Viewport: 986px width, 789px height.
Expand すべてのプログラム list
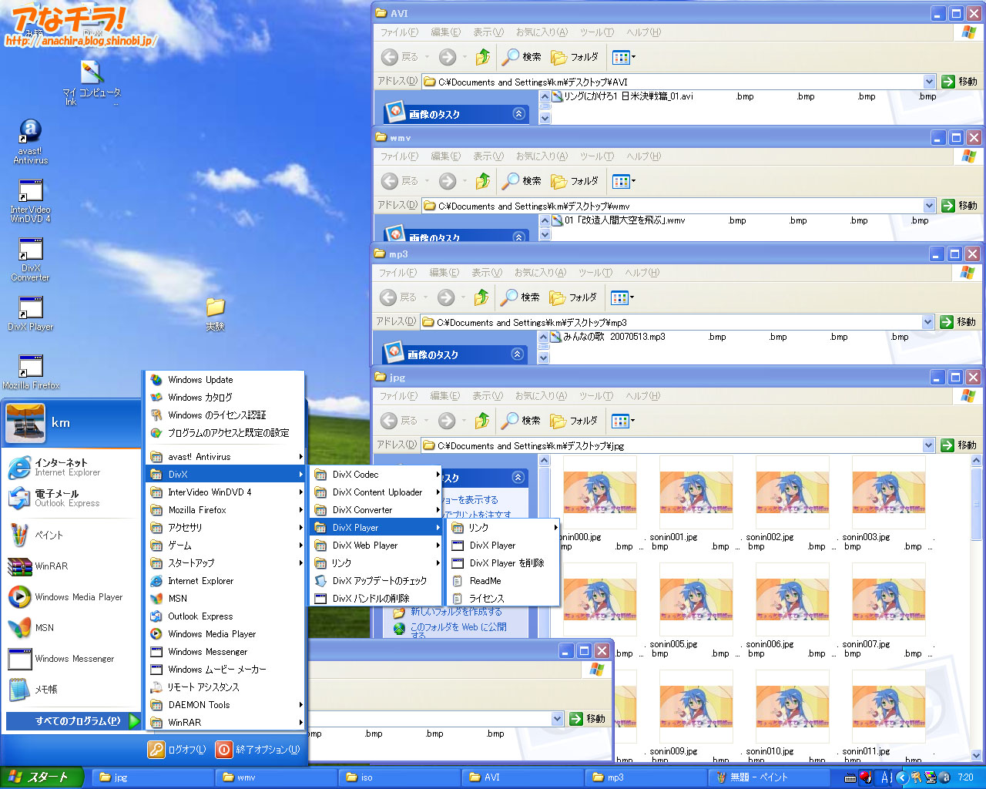tap(74, 721)
